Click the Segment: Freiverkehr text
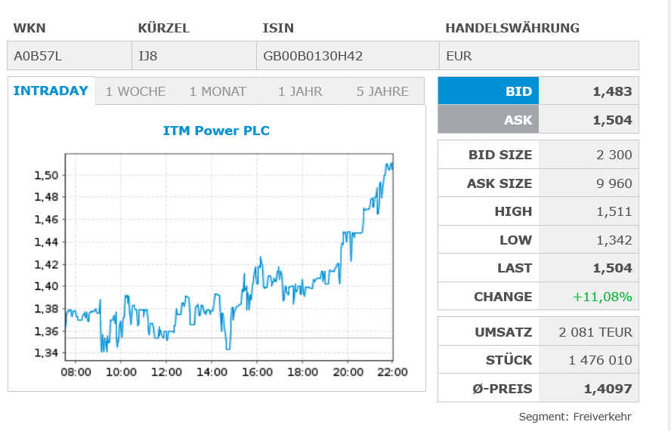The width and height of the screenshot is (671, 431). 575,417
